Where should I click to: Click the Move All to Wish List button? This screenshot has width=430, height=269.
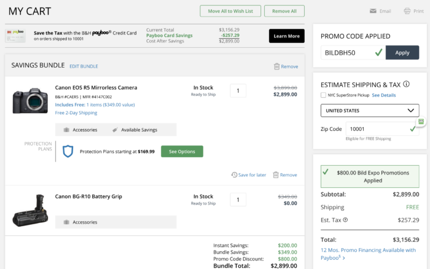tap(230, 11)
